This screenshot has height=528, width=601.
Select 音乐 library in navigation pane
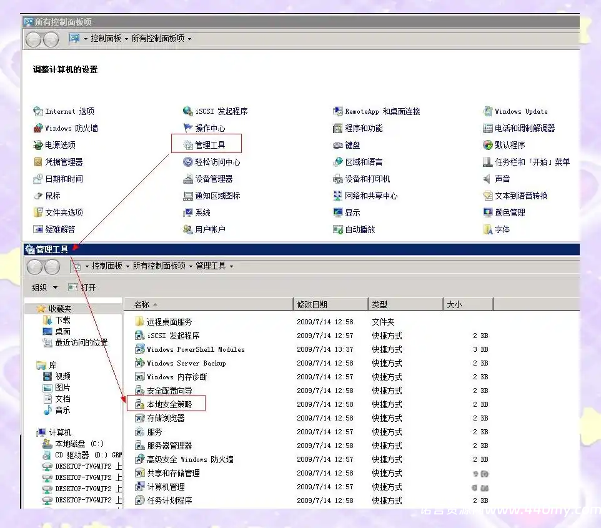56,411
